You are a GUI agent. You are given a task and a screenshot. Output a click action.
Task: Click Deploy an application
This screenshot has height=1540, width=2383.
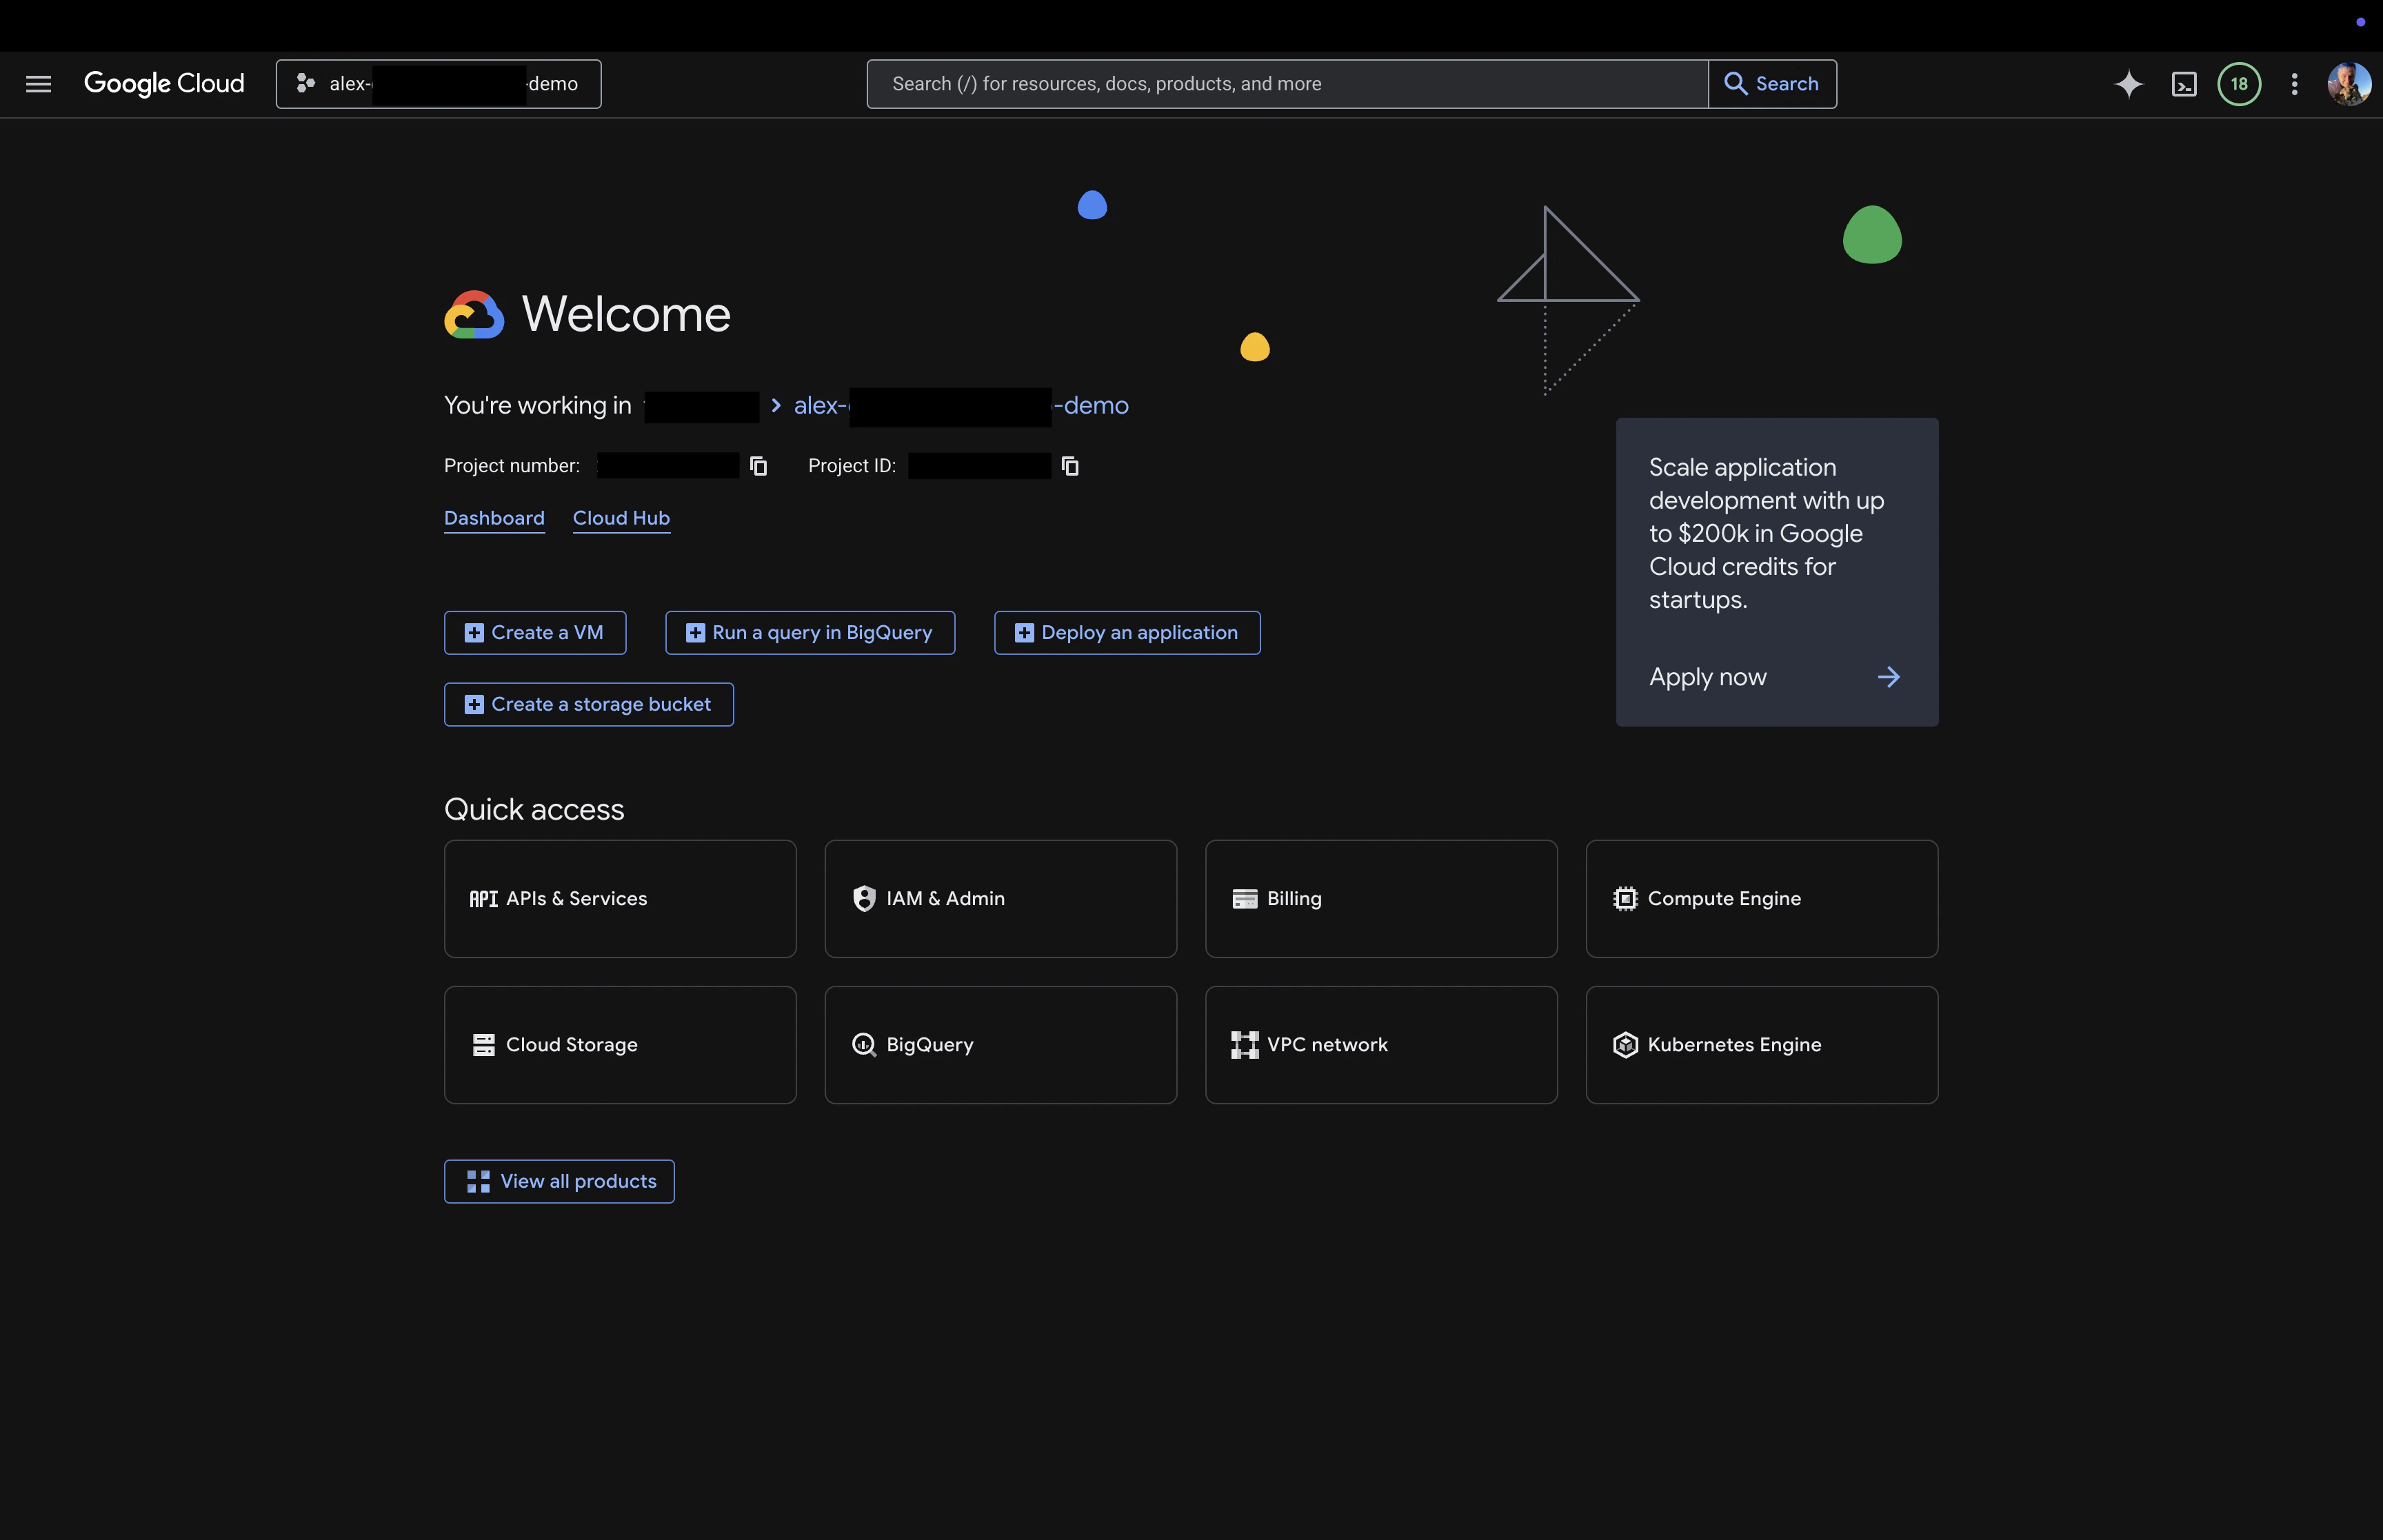point(1127,633)
